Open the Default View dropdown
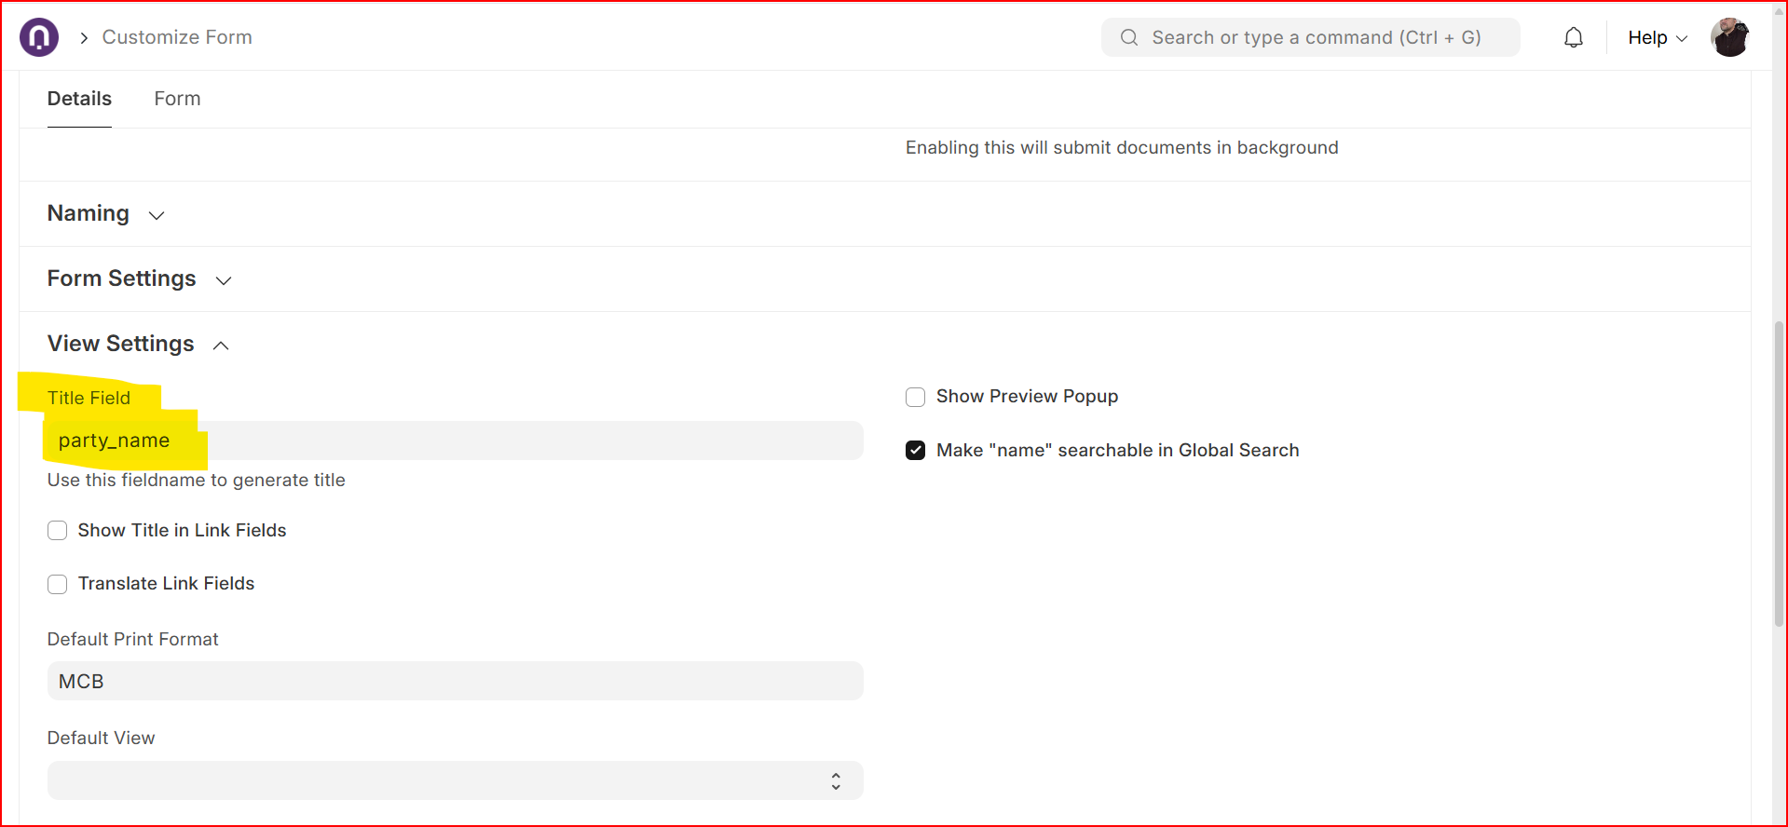 pos(455,780)
